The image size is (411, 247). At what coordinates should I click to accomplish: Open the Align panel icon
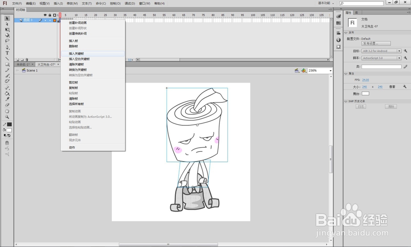point(338,33)
